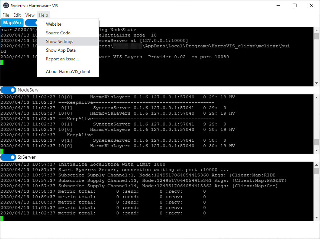Click the 'Client:Map:RIDE' subscribe line
Viewport: 320px width, 239px height.
(138, 175)
